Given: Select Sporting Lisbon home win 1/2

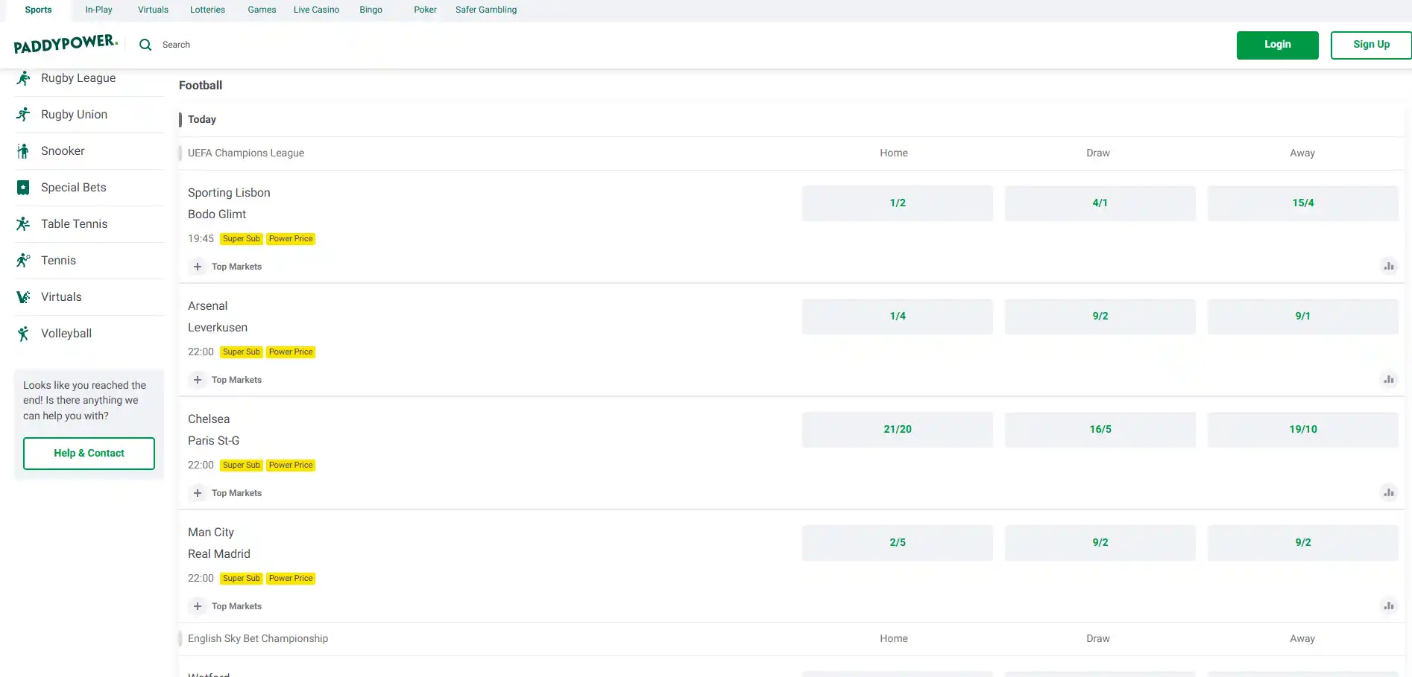Looking at the screenshot, I should (898, 203).
